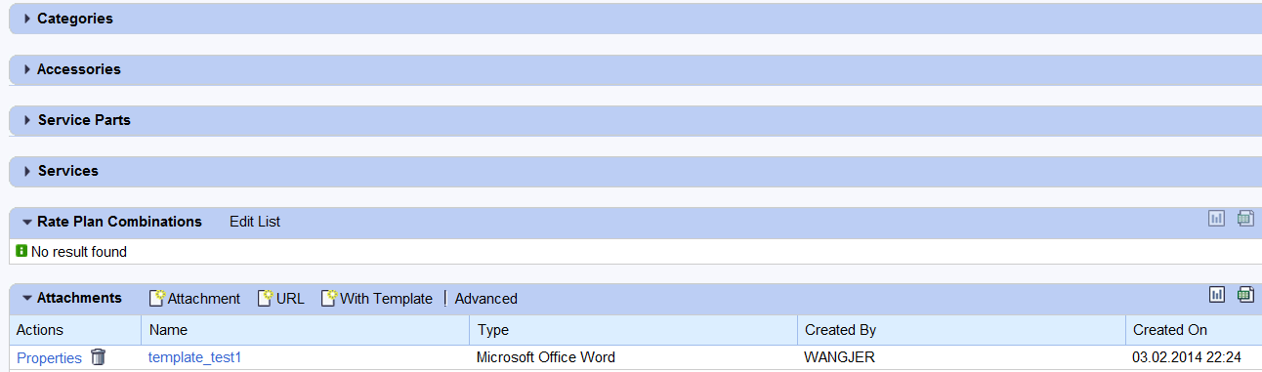Click the With Template document icon
The image size is (1262, 372).
pyautogui.click(x=329, y=299)
